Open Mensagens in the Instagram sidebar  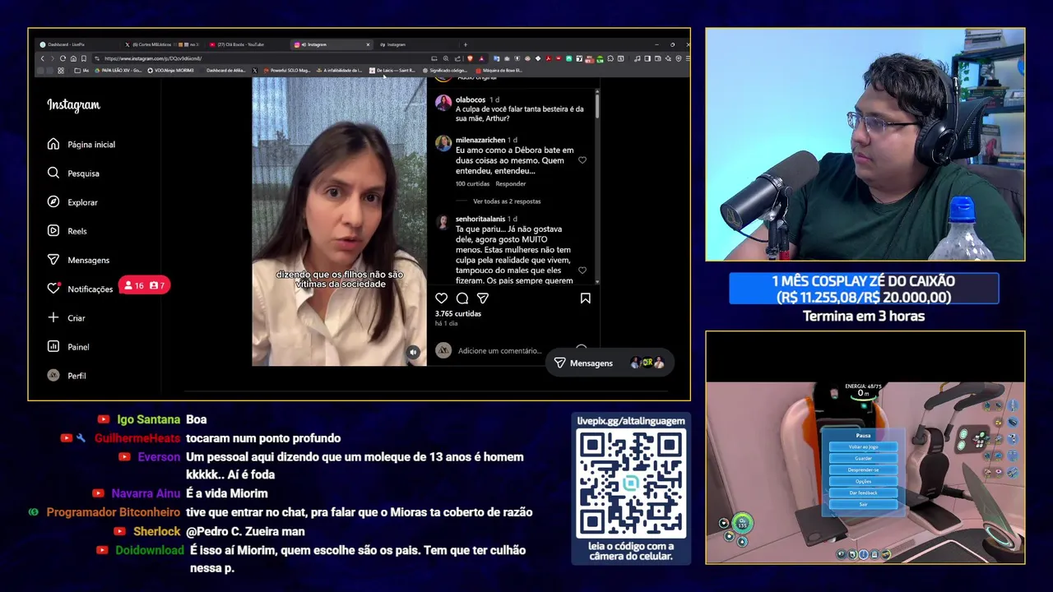(79, 260)
